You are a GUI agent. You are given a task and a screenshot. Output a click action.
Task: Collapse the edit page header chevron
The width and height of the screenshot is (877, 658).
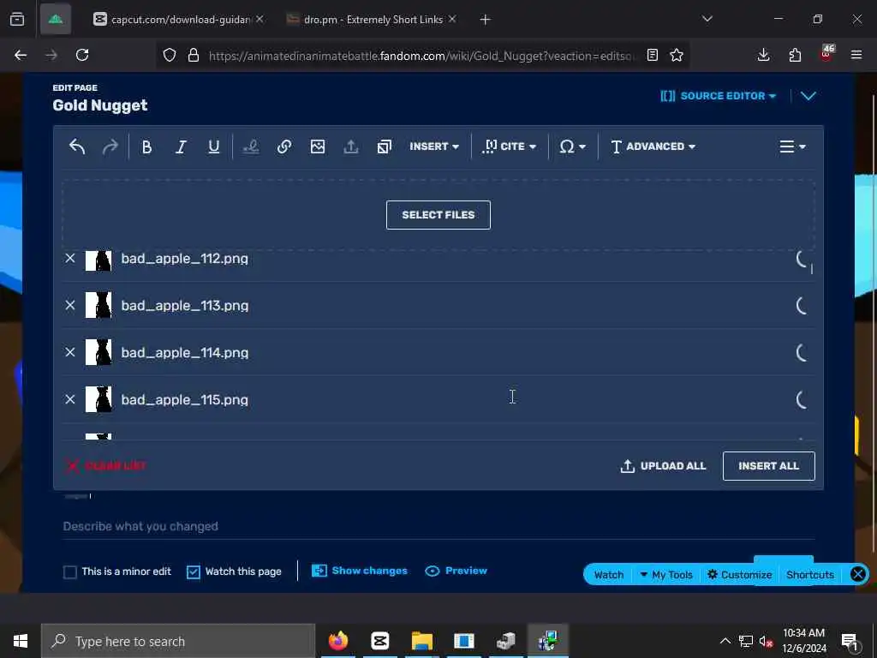pyautogui.click(x=808, y=96)
